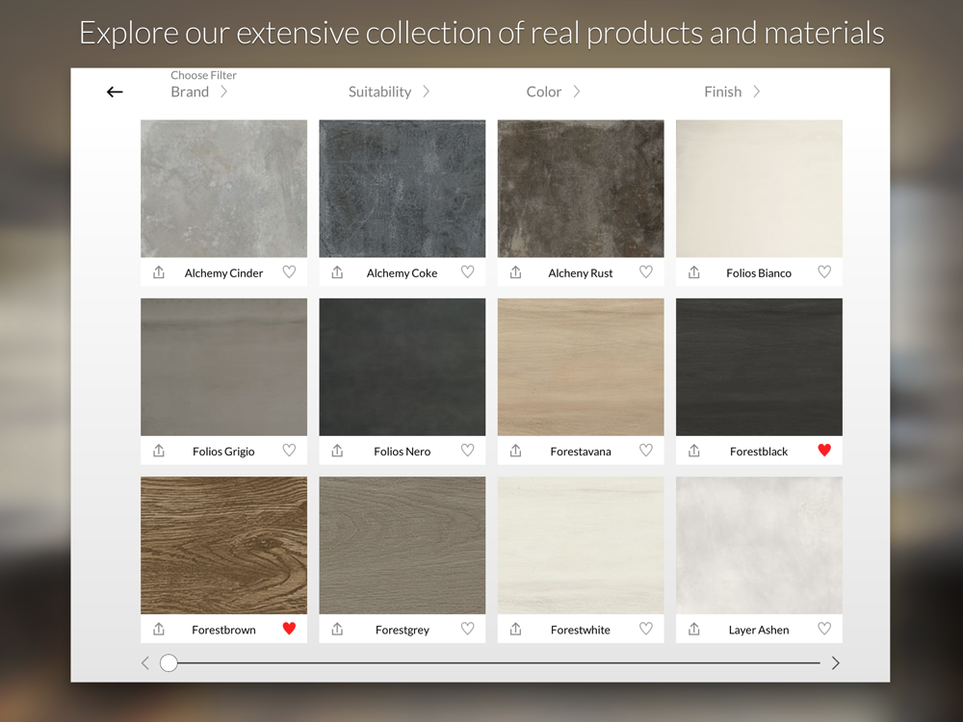Share the Forestgrey material
The image size is (963, 722).
pos(337,629)
